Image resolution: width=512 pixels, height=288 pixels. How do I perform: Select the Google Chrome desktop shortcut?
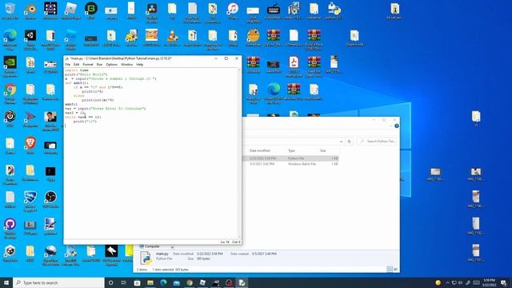[x=10, y=93]
